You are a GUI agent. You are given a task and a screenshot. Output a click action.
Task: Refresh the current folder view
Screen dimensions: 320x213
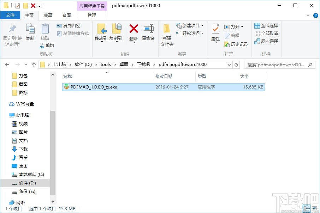pyautogui.click(x=236, y=65)
